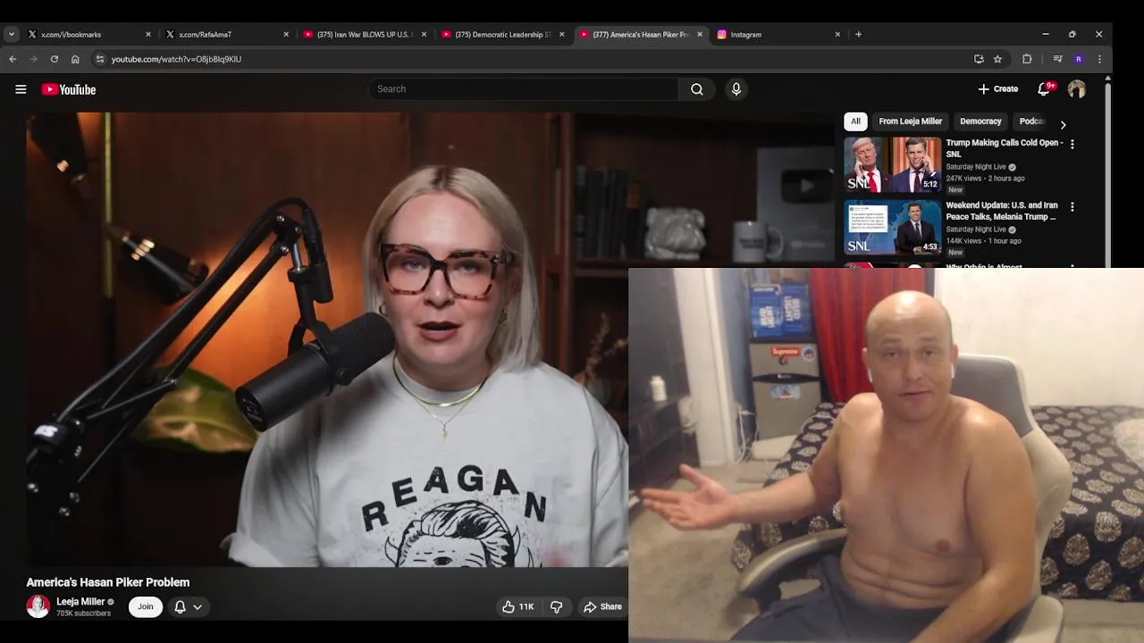Go back in browser history
Screen dimensions: 1144x643
point(13,59)
